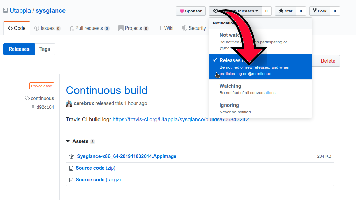This screenshot has height=200, width=356.
Task: Click the Assets count badge showing 3
Action: (x=92, y=141)
